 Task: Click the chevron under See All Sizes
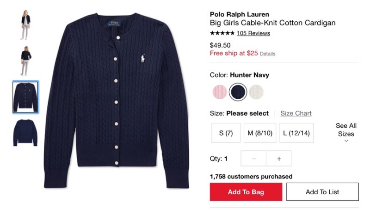coord(346,141)
